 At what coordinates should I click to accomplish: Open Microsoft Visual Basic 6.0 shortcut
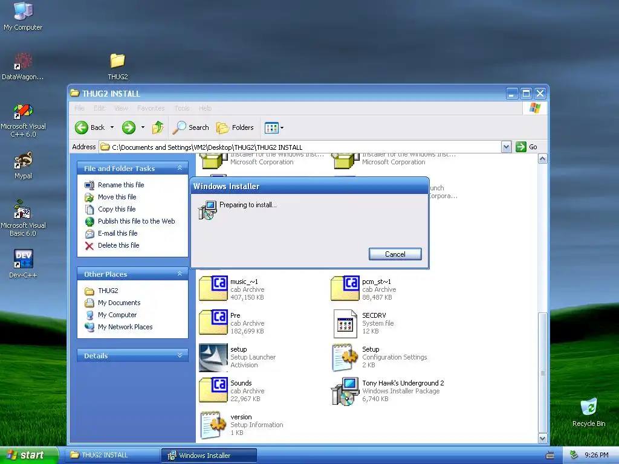(x=23, y=219)
